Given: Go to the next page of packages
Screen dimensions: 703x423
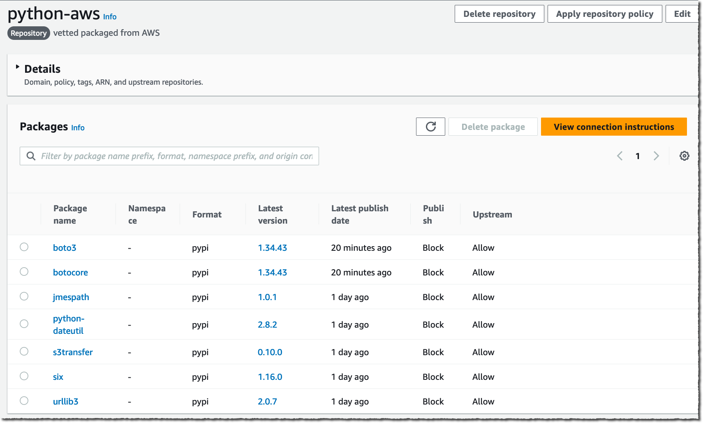Looking at the screenshot, I should pyautogui.click(x=656, y=156).
